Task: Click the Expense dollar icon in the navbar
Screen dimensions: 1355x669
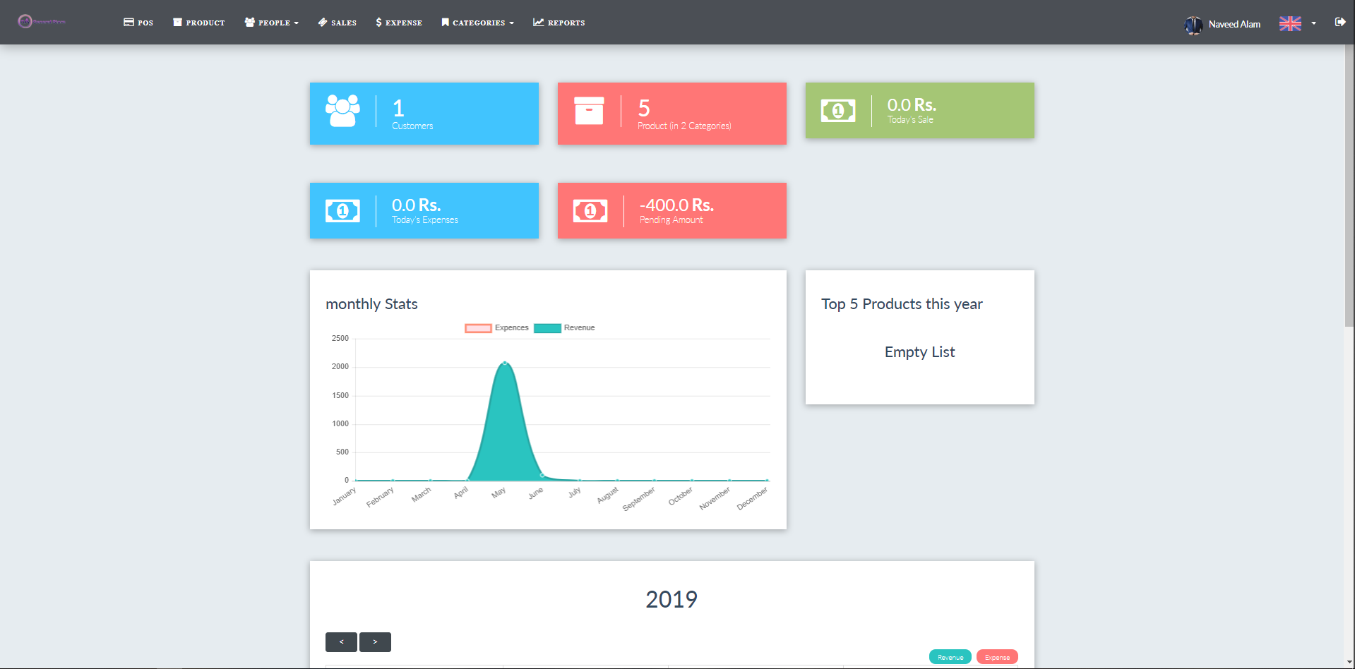Action: coord(378,22)
